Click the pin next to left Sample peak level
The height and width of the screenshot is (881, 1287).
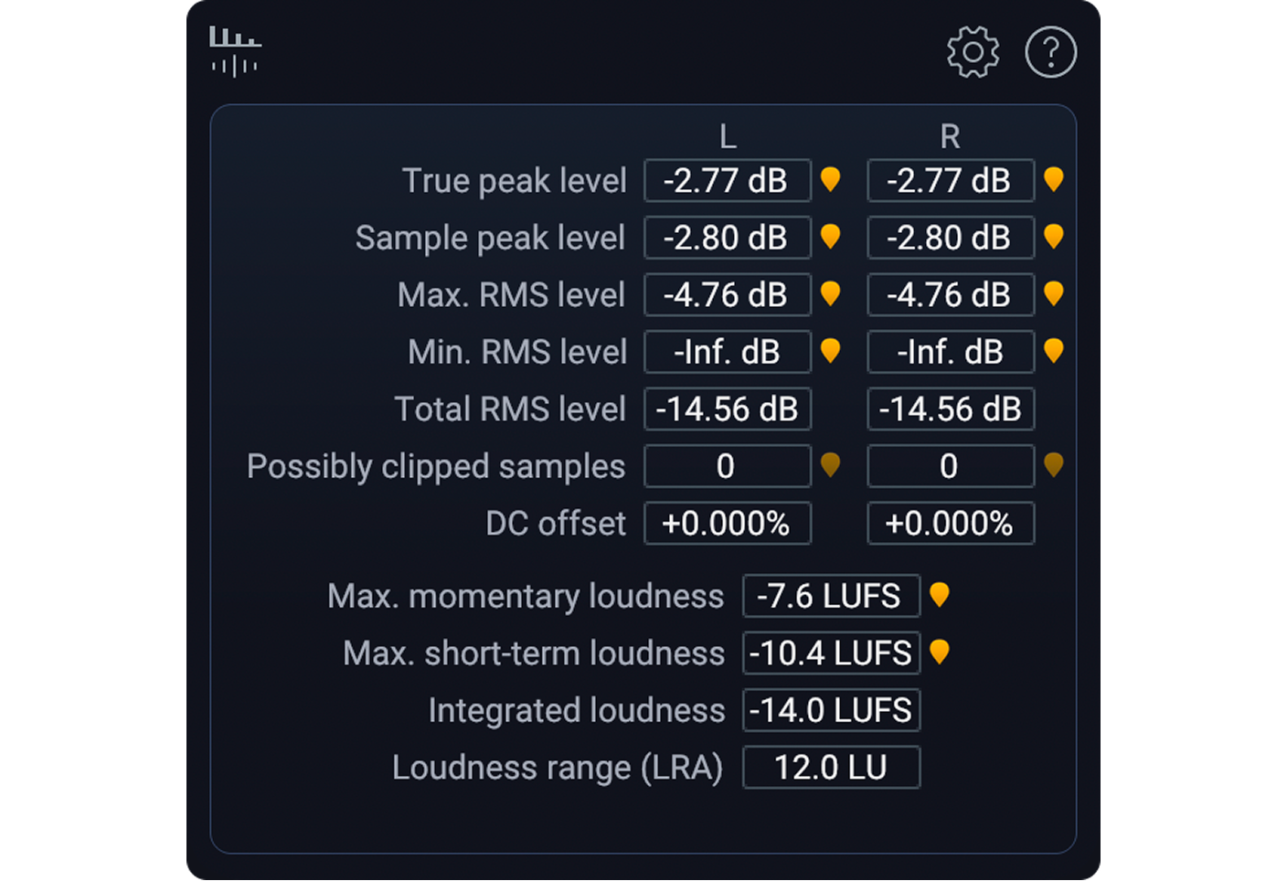tap(831, 238)
